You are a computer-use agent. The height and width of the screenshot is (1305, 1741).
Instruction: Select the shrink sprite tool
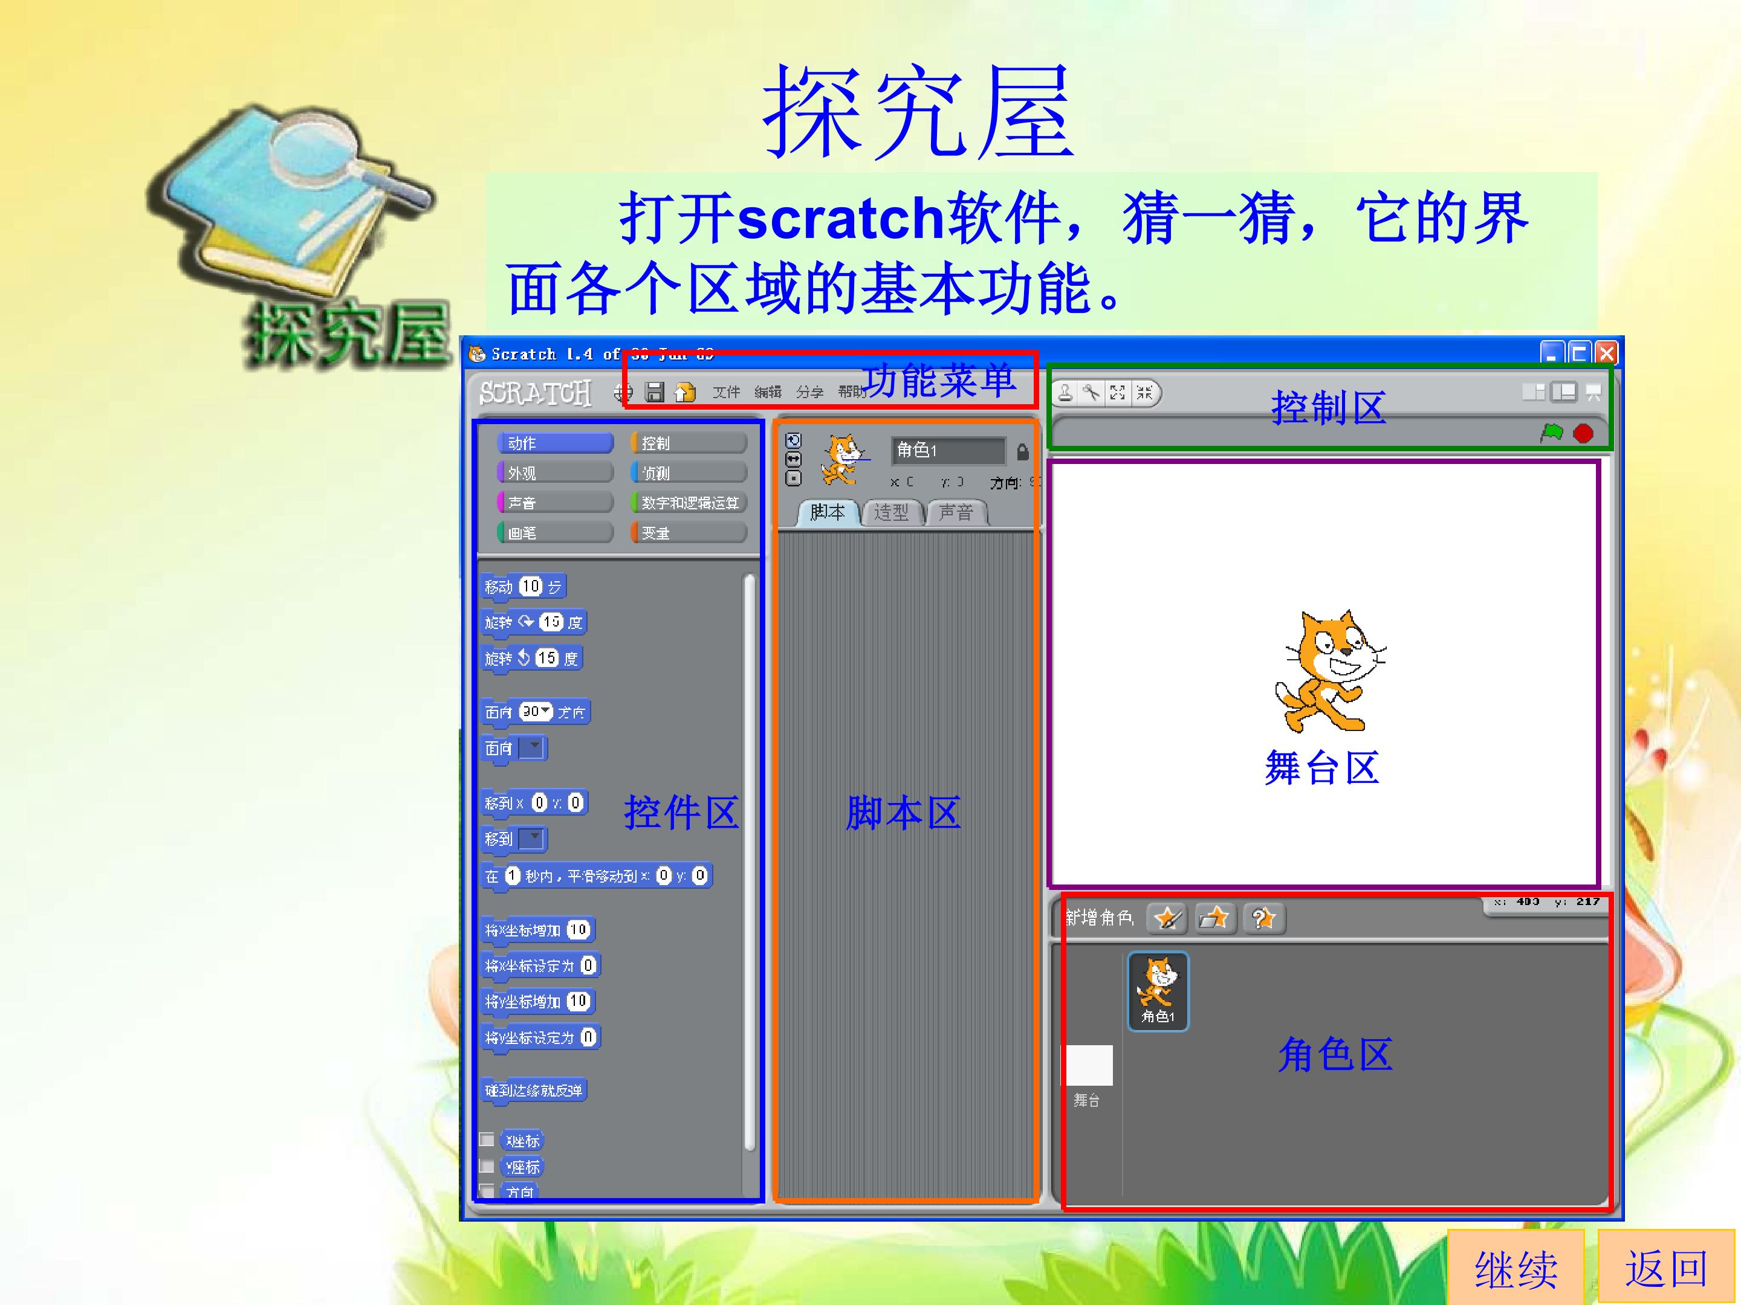coord(1144,393)
